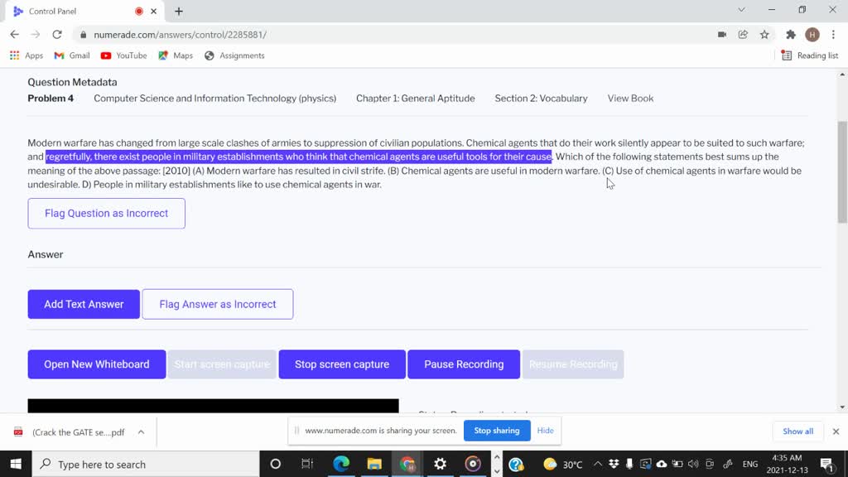Switch to the Control Panel tab
This screenshot has width=848, height=477.
coord(75,11)
